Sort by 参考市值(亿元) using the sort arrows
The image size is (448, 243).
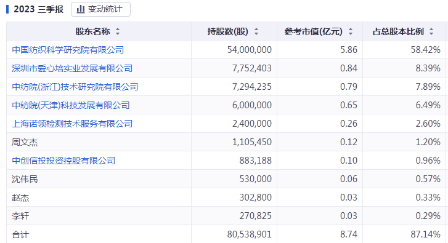coord(351,31)
